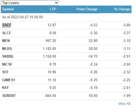Open the NICSF symbol link
136x112 pixels.
coord(7,64)
